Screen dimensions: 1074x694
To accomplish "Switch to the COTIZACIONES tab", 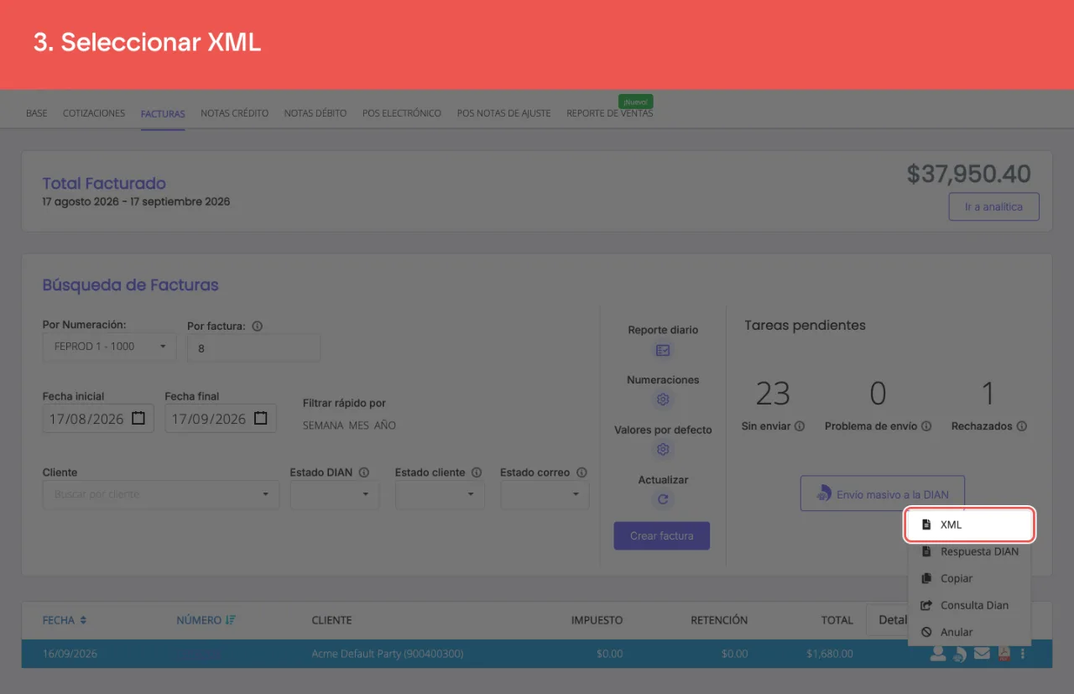I will [94, 113].
